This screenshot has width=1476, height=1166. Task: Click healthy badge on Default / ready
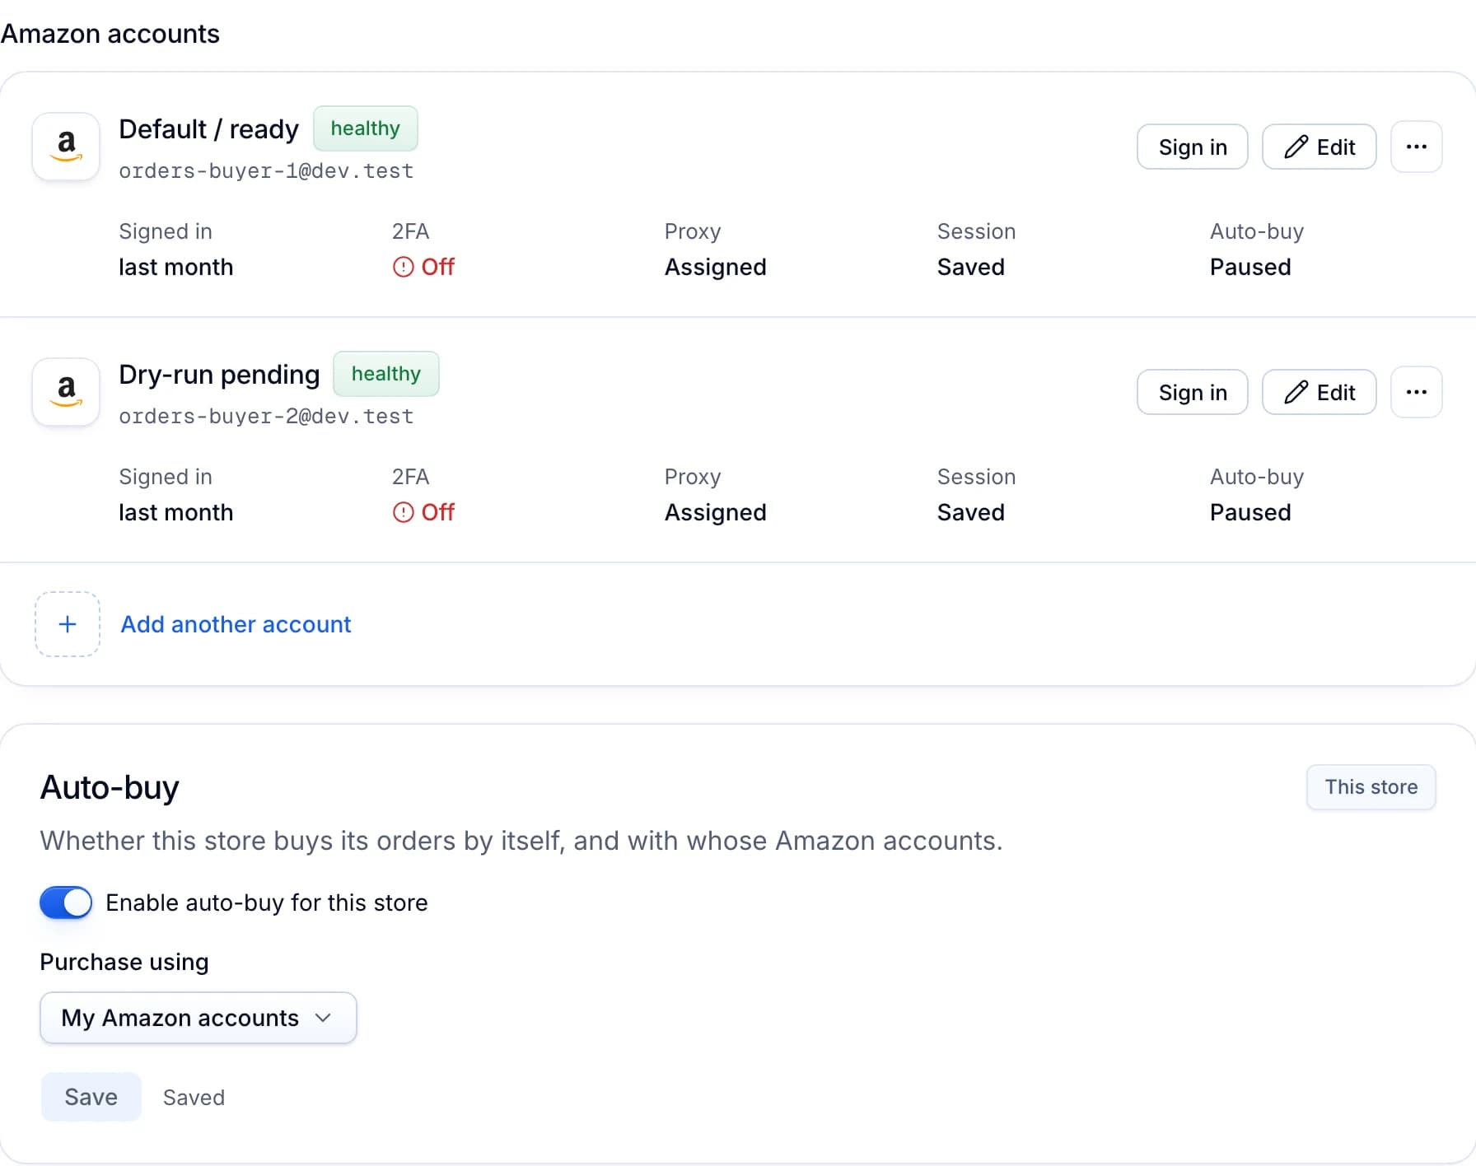tap(365, 128)
